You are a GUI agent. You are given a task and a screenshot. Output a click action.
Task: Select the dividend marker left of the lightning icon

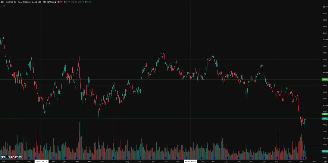[301, 158]
